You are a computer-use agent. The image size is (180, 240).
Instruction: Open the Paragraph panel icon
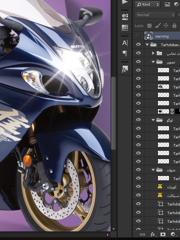(125, 53)
